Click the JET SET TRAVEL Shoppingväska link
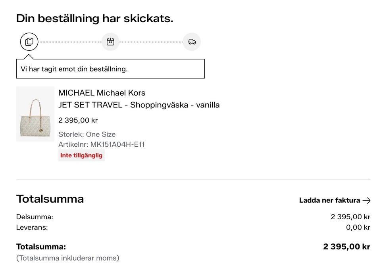The height and width of the screenshot is (274, 381). [x=139, y=105]
